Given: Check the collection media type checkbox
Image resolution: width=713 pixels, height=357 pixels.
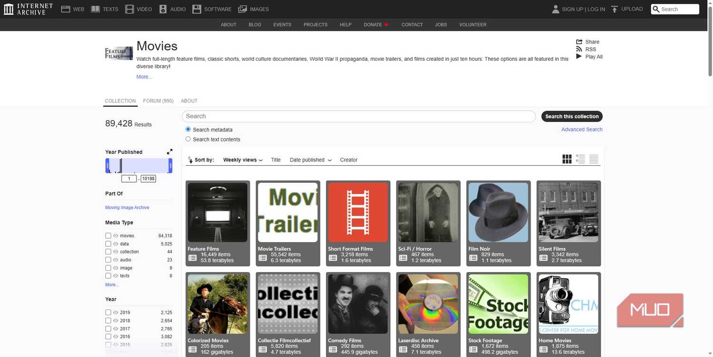Looking at the screenshot, I should pos(108,252).
